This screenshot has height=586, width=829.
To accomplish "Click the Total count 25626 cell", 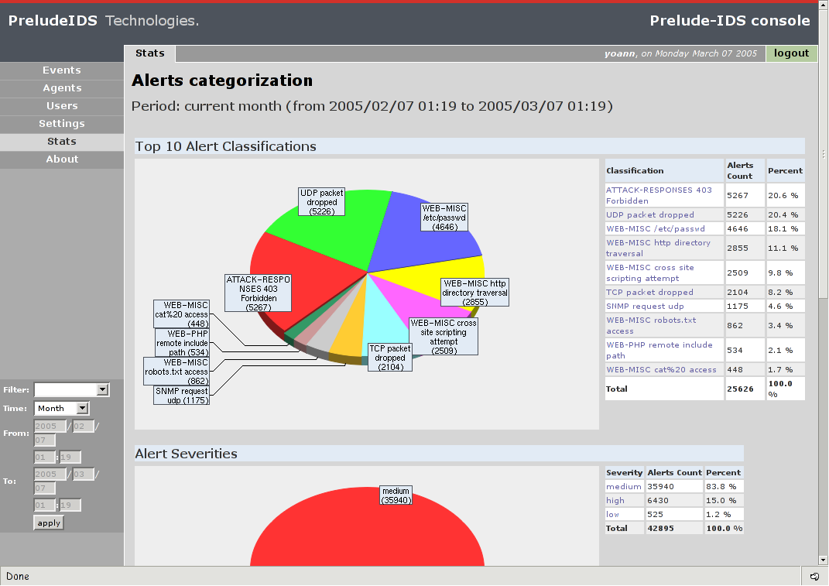I will [x=745, y=389].
